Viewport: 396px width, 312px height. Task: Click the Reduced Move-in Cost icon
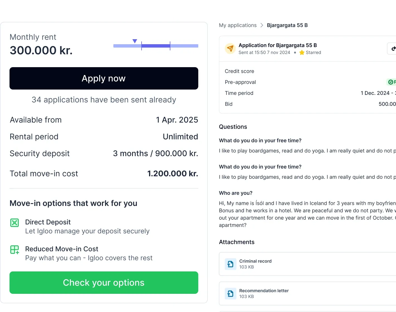tap(15, 250)
